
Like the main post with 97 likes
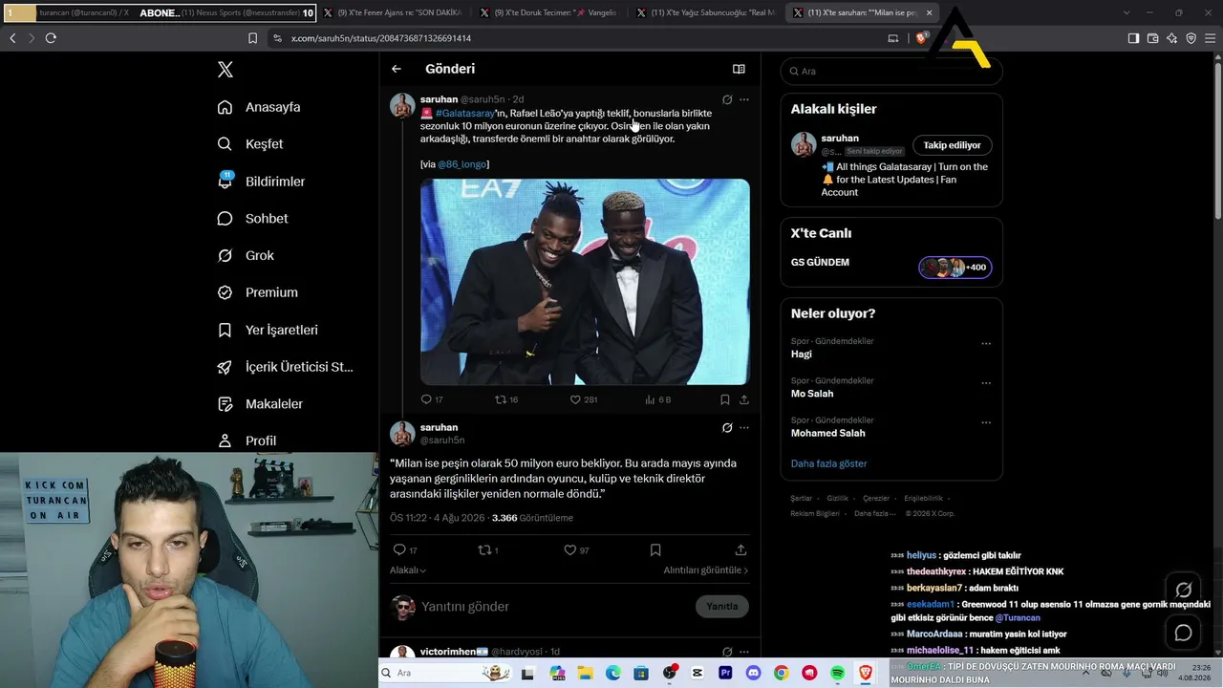(576, 550)
